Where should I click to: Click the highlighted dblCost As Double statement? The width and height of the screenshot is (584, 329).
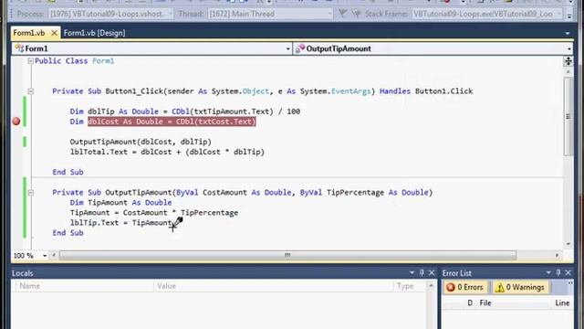[x=172, y=122]
